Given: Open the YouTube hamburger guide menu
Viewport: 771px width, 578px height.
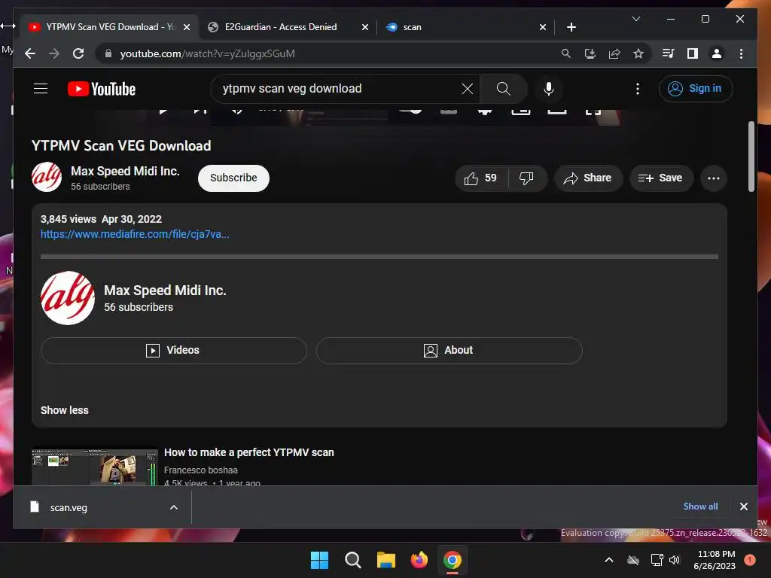Looking at the screenshot, I should [41, 89].
